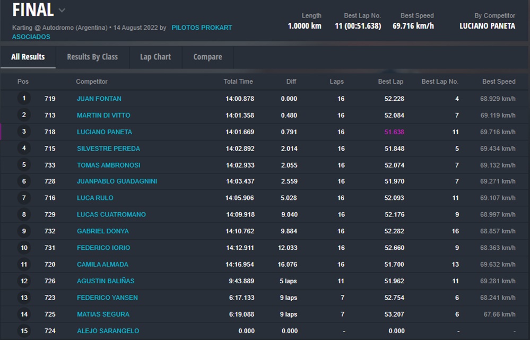
Task: Click LUCIANO PANETA in the results table
Action: pyautogui.click(x=105, y=132)
